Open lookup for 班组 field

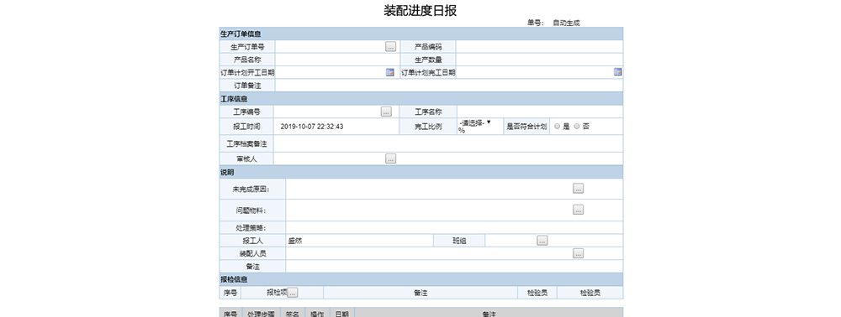point(542,241)
